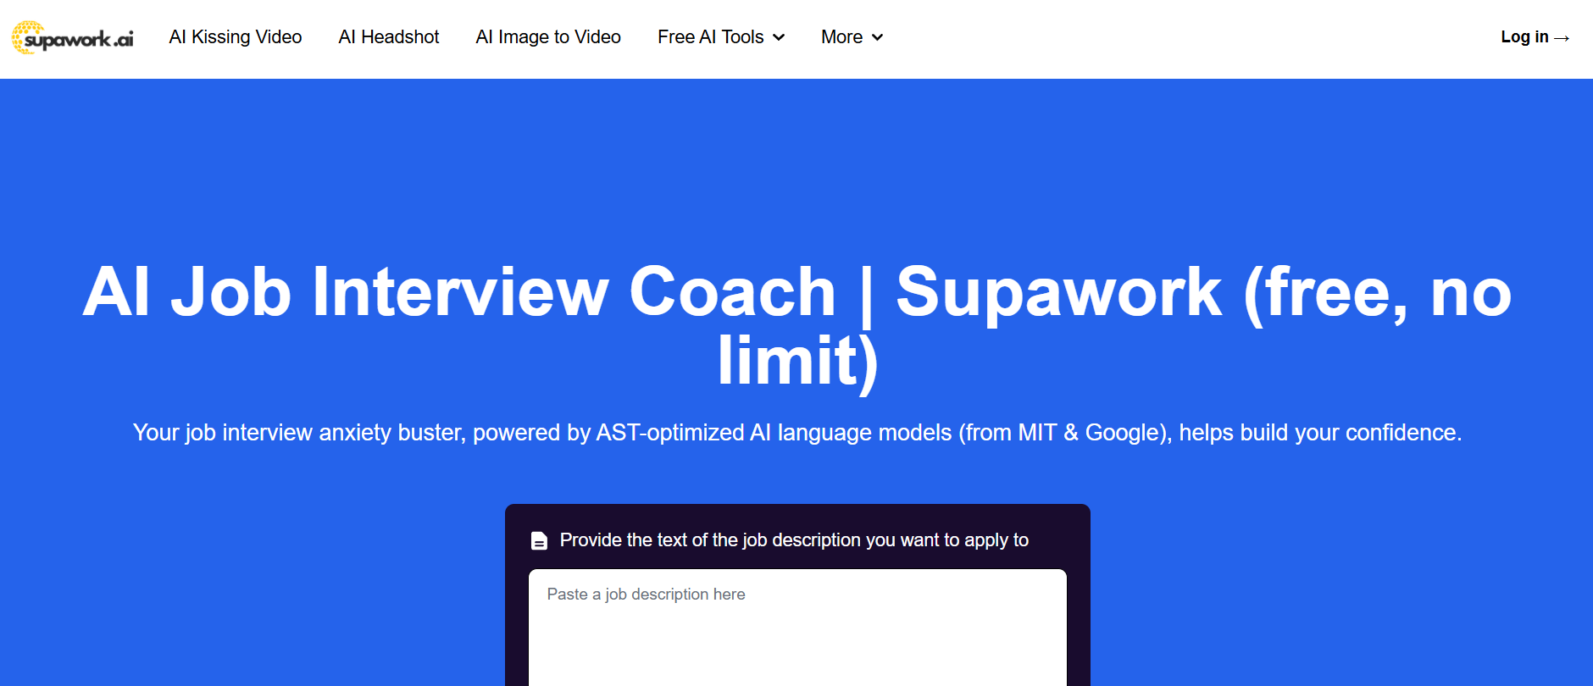The height and width of the screenshot is (686, 1593).
Task: Click the subtitle 'Your job interview anxiety buster'
Action: point(797,433)
